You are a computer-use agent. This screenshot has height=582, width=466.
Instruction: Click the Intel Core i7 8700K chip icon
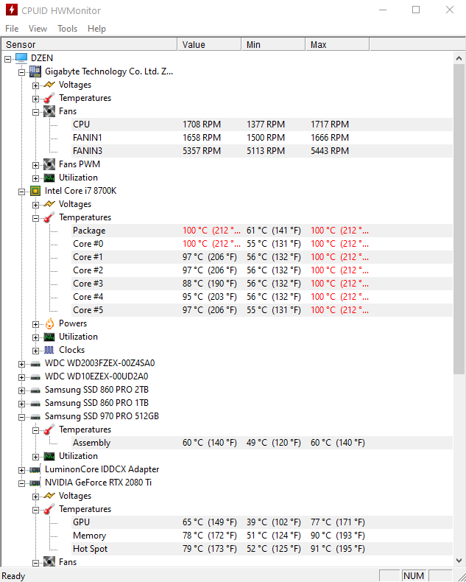pos(35,191)
